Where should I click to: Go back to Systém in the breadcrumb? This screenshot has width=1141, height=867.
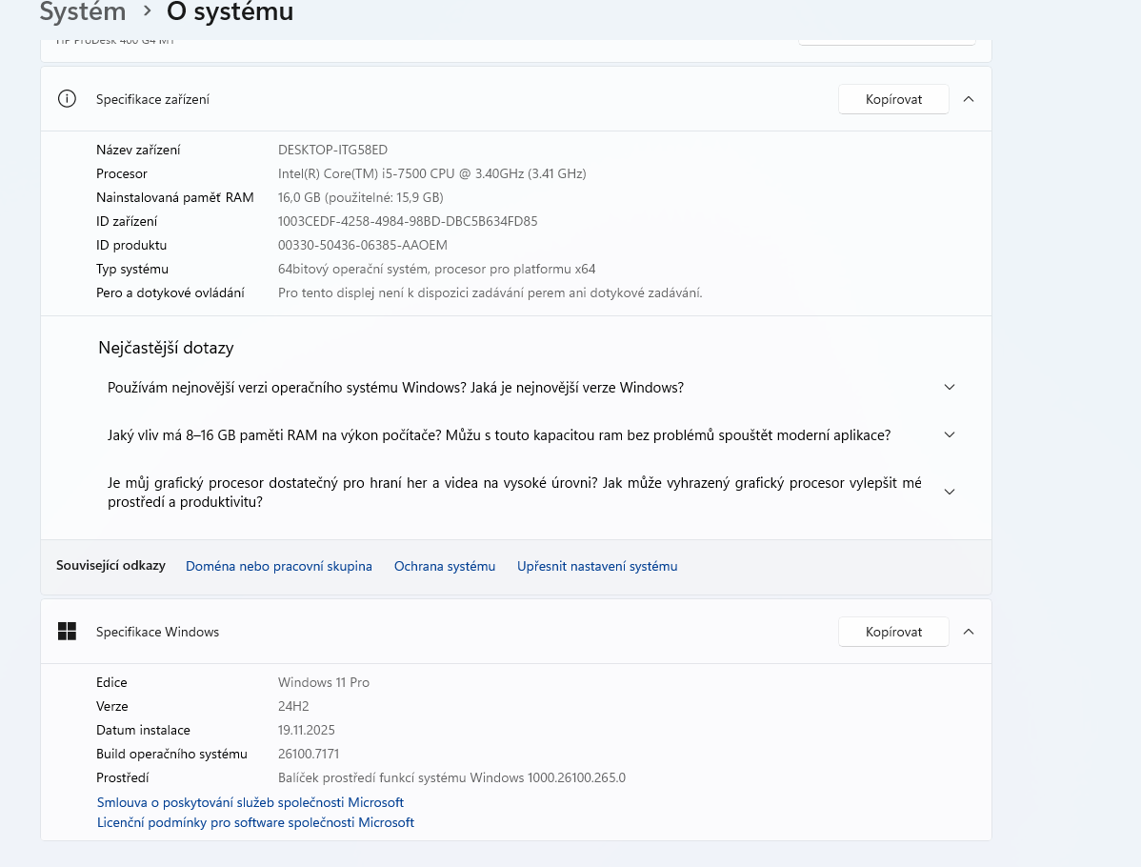coord(83,12)
